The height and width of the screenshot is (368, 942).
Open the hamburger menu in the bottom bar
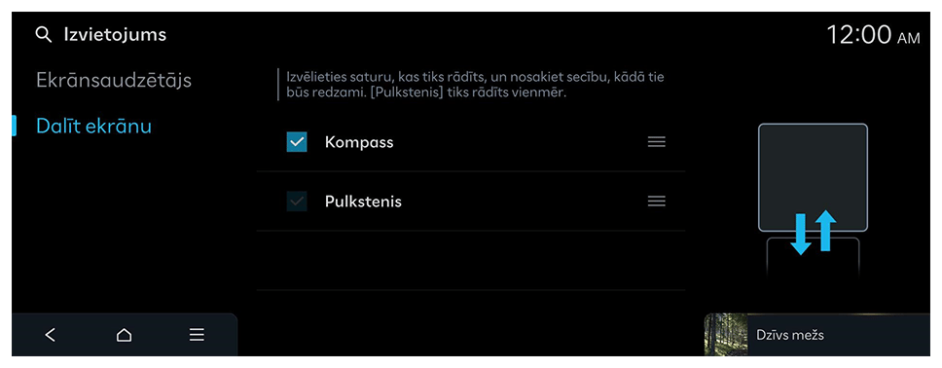(197, 335)
